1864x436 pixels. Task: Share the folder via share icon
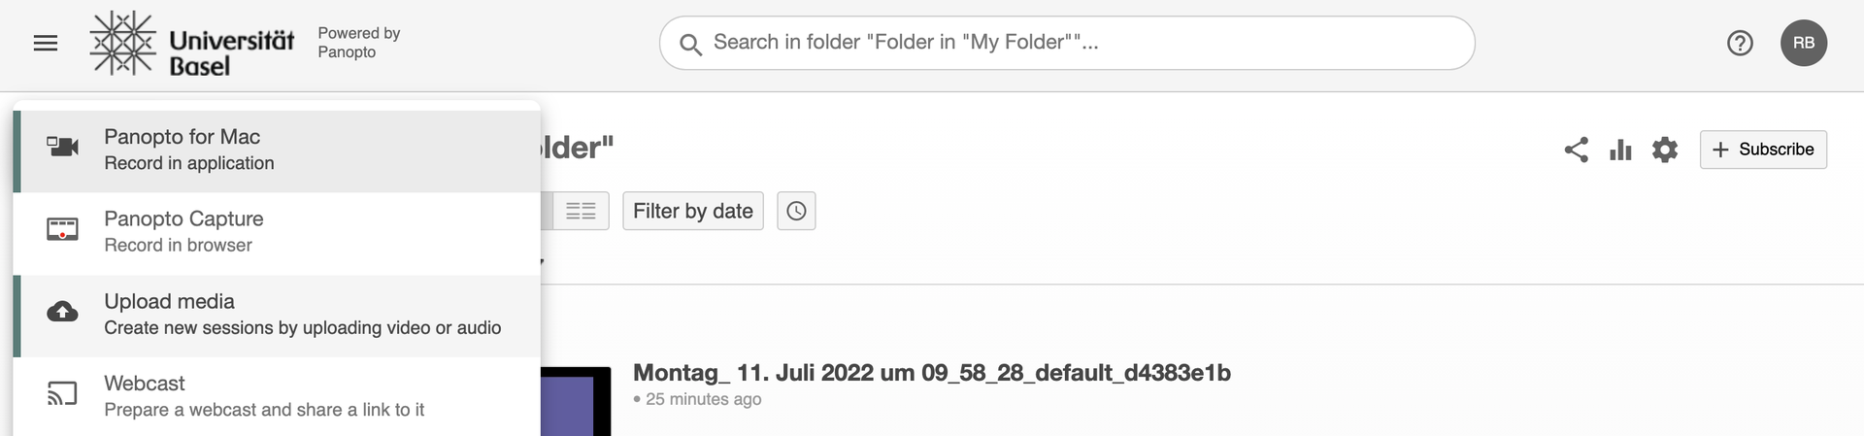point(1577,150)
